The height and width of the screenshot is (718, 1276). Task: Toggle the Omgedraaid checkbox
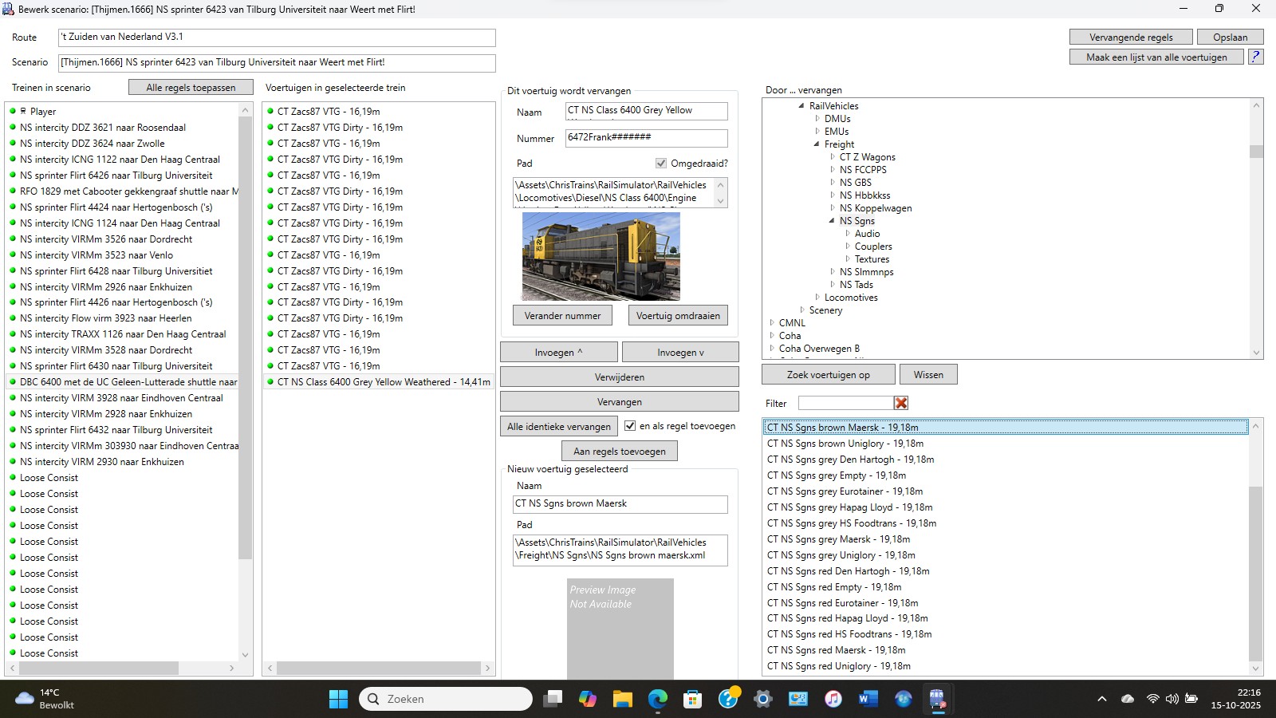pos(661,164)
